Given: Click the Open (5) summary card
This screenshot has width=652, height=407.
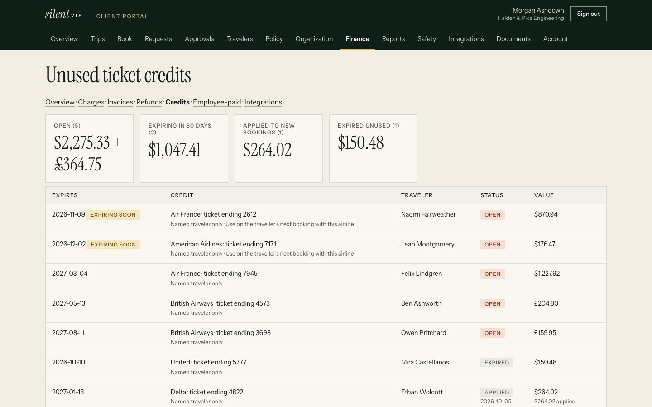Looking at the screenshot, I should (x=89, y=148).
